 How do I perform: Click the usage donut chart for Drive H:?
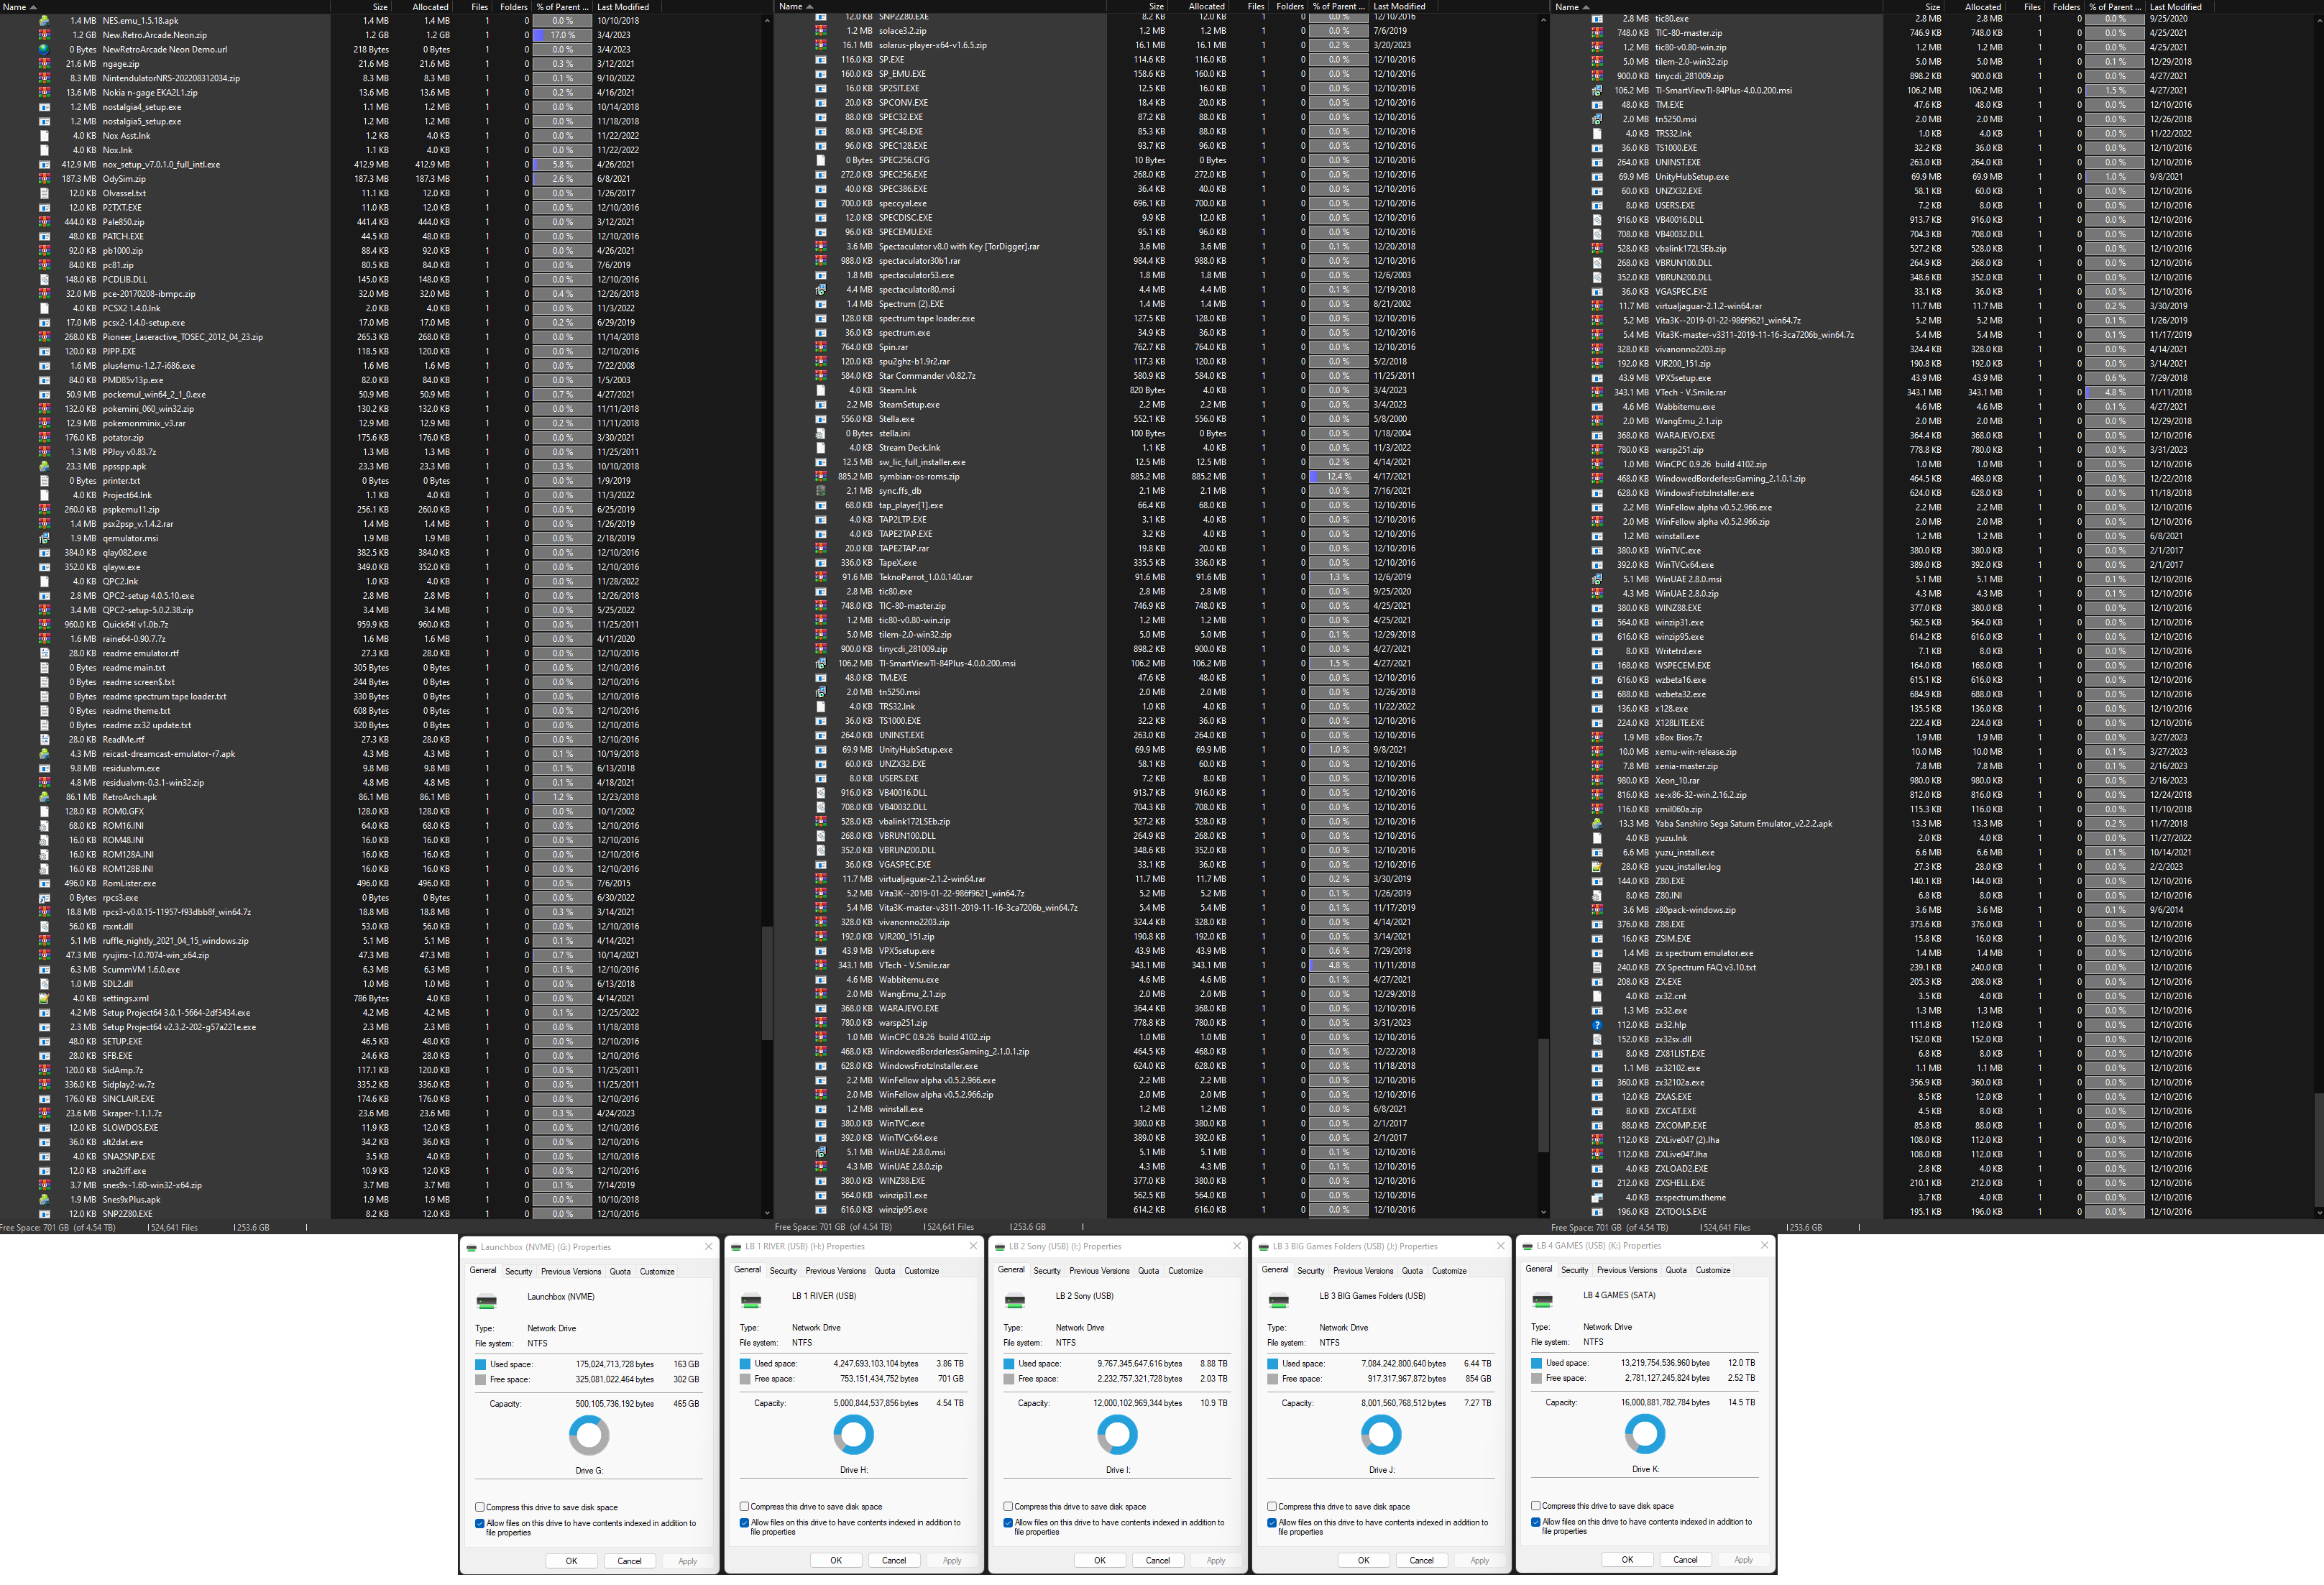[853, 1435]
